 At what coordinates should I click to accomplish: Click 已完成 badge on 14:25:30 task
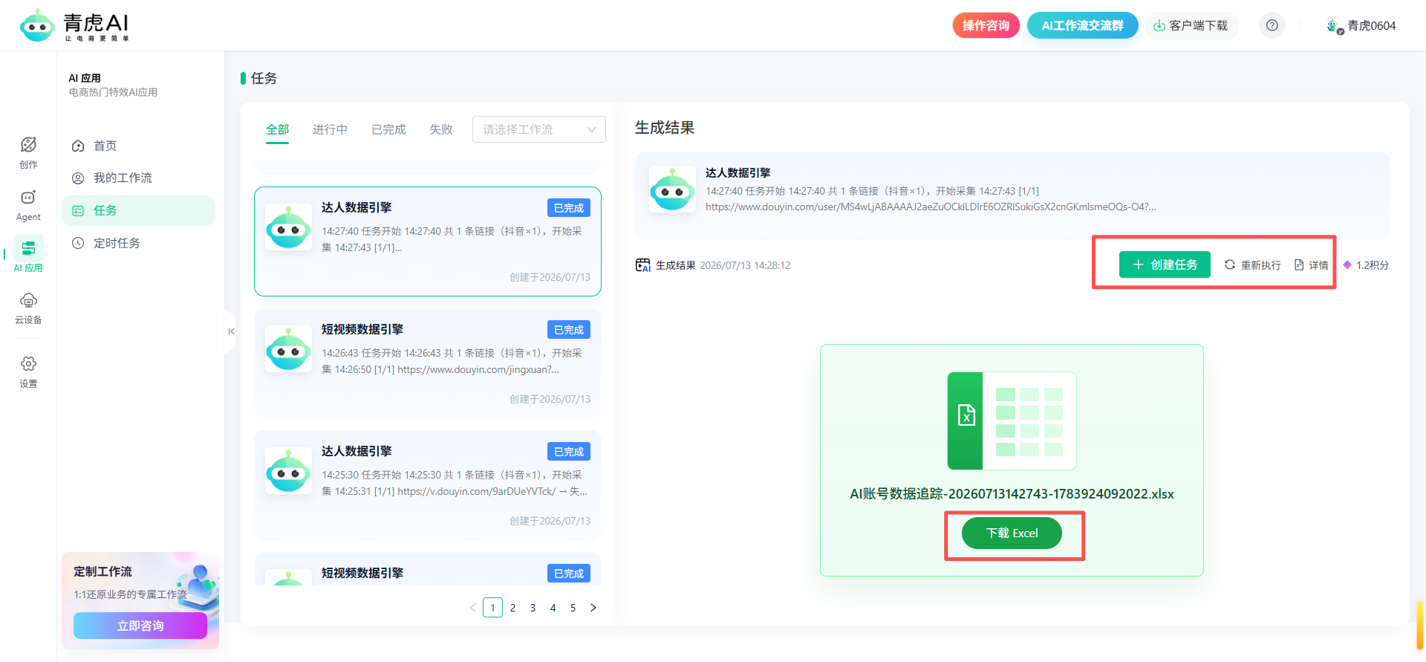[569, 452]
